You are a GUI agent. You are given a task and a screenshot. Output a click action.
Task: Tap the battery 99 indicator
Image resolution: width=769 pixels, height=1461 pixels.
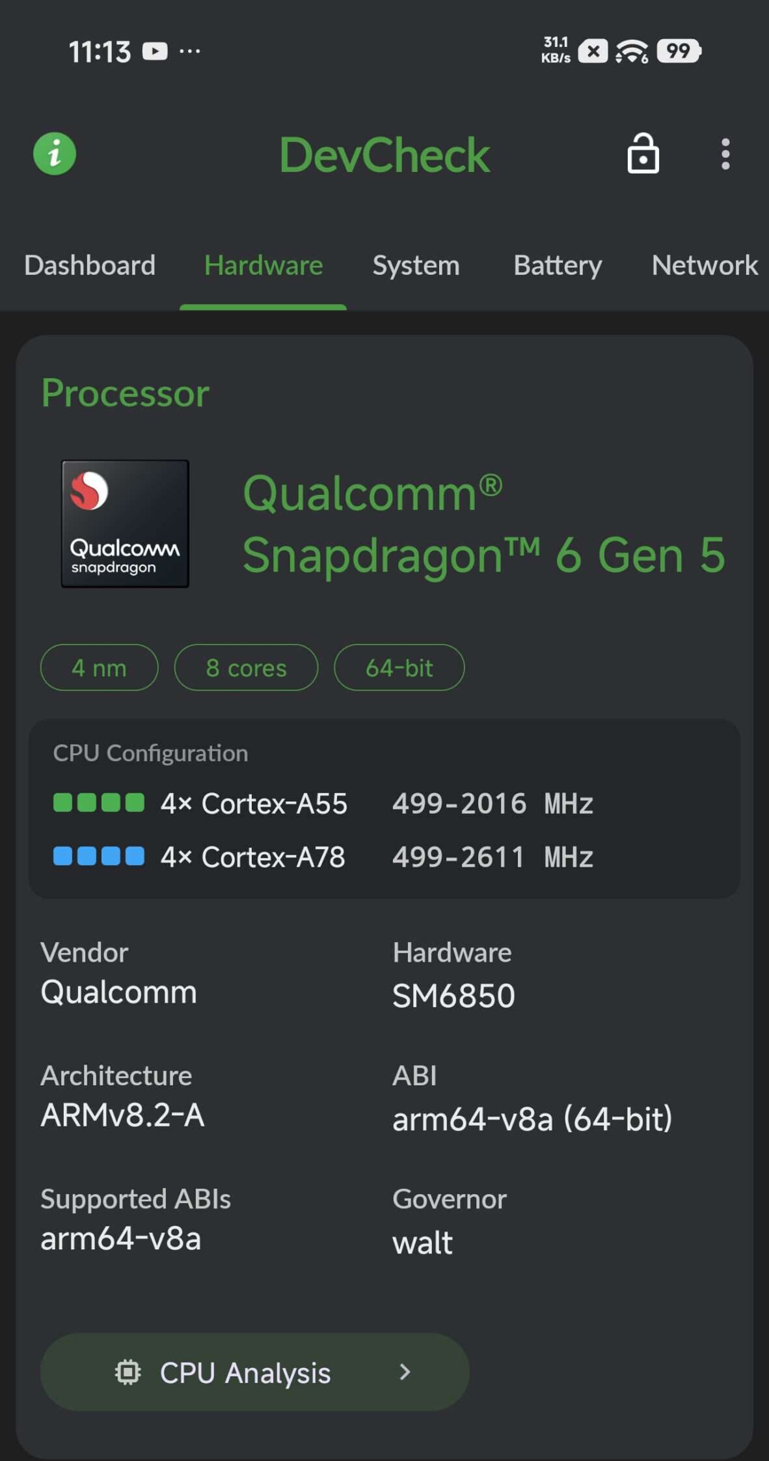tap(679, 51)
